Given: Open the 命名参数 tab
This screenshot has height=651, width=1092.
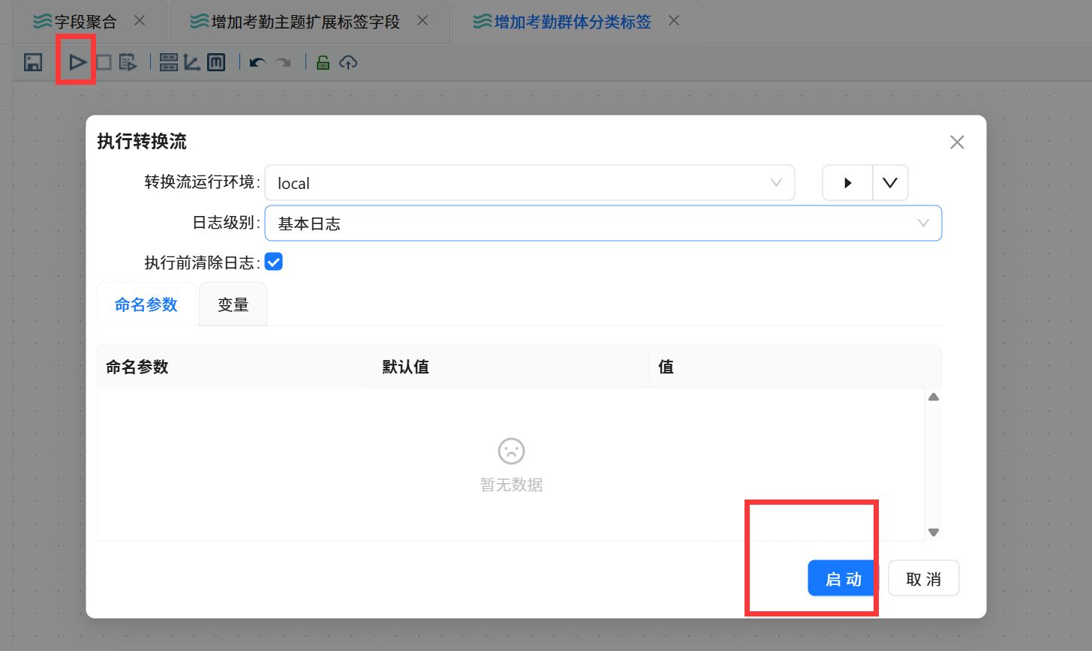Looking at the screenshot, I should (x=146, y=304).
